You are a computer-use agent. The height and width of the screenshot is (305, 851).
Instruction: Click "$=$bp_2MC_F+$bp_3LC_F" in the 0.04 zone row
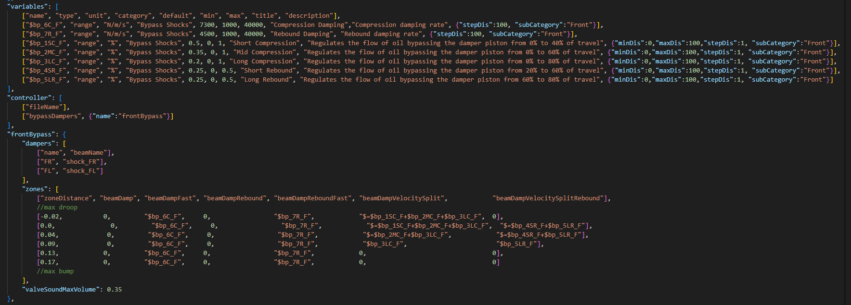(406, 234)
